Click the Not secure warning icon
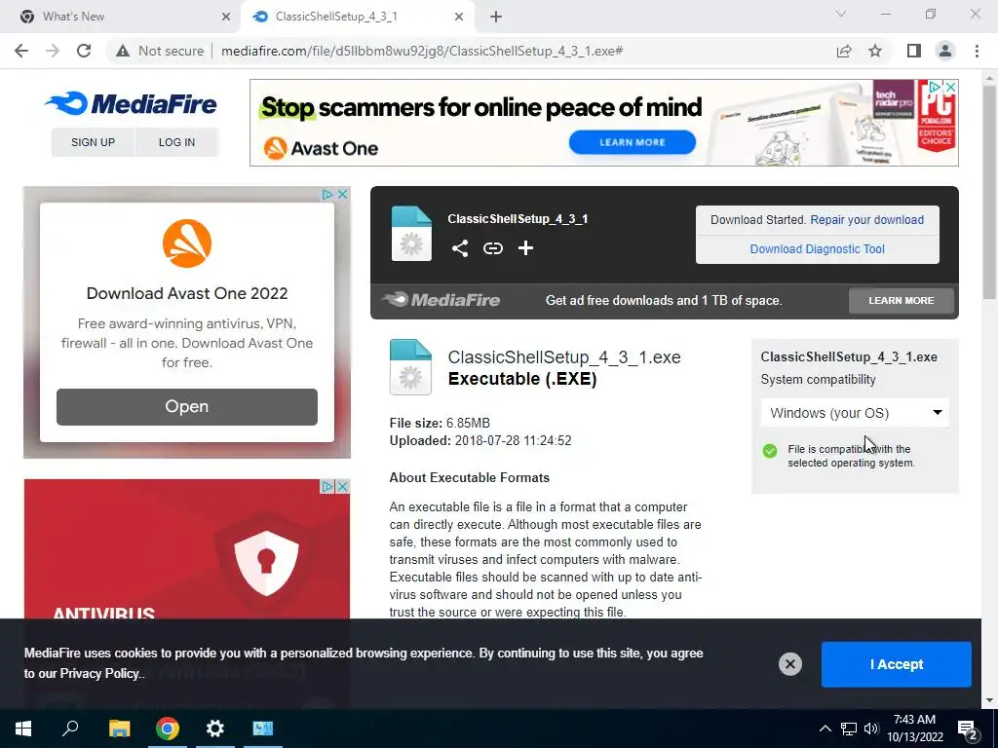The height and width of the screenshot is (748, 998). 123,51
